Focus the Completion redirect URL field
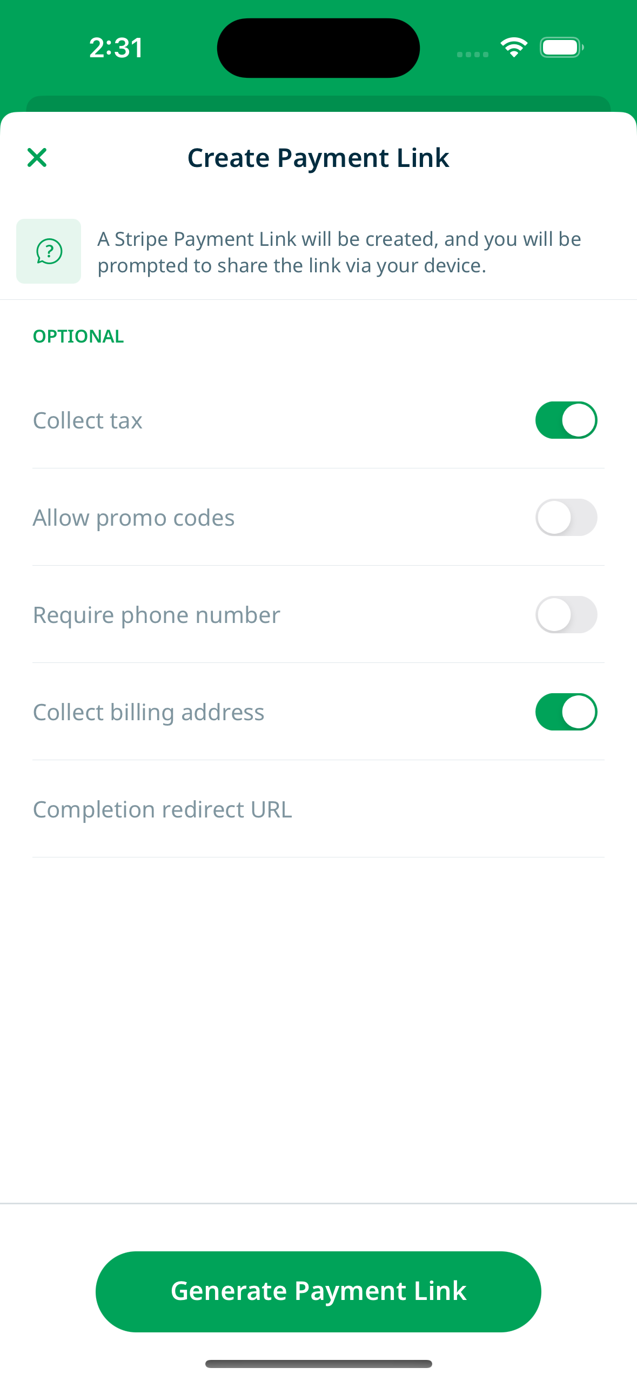The width and height of the screenshot is (637, 1381). pos(318,809)
